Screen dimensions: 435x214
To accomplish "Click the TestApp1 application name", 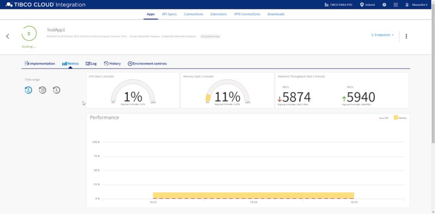I will point(56,30).
